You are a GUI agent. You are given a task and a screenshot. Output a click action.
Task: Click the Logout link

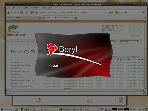point(105,32)
